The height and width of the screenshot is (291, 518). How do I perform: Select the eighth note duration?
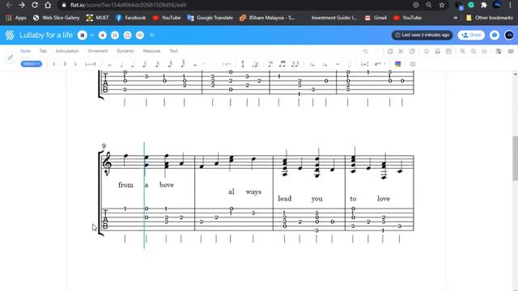145,64
